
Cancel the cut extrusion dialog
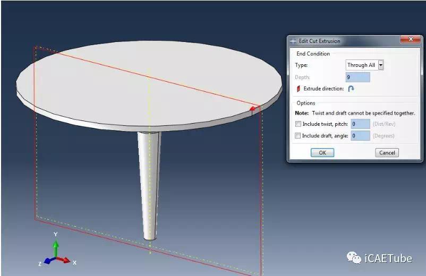click(x=387, y=153)
